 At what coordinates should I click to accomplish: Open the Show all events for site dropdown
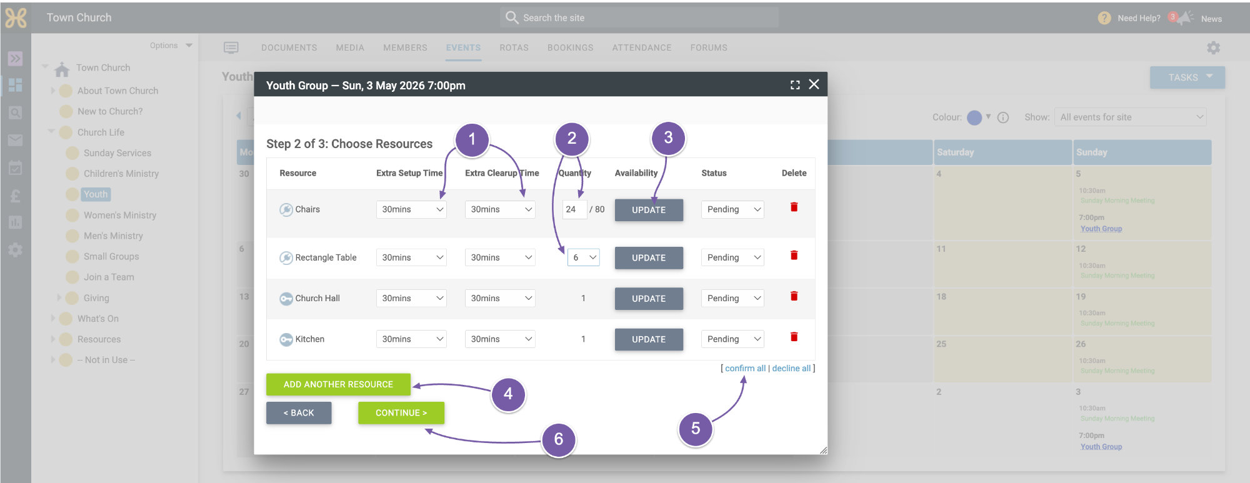(x=1131, y=117)
